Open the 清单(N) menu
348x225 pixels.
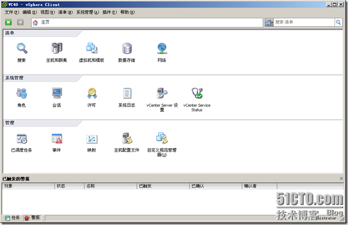tap(65, 12)
